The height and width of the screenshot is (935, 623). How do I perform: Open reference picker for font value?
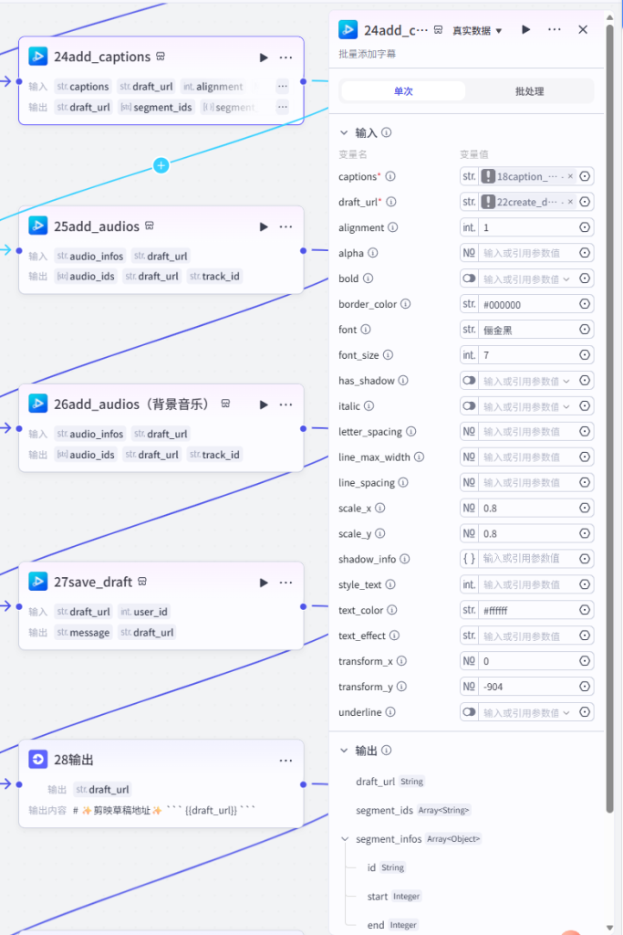point(585,329)
